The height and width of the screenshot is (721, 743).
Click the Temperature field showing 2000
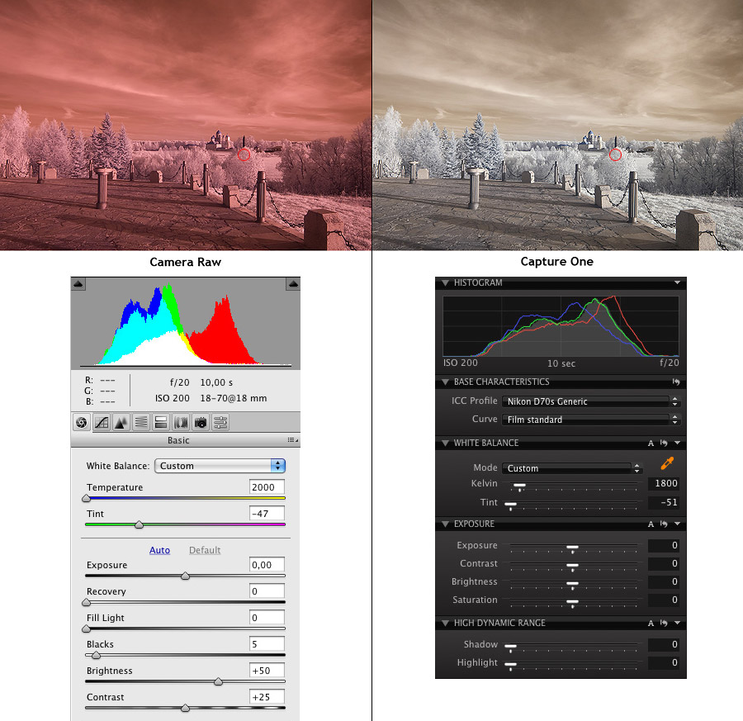pos(267,487)
